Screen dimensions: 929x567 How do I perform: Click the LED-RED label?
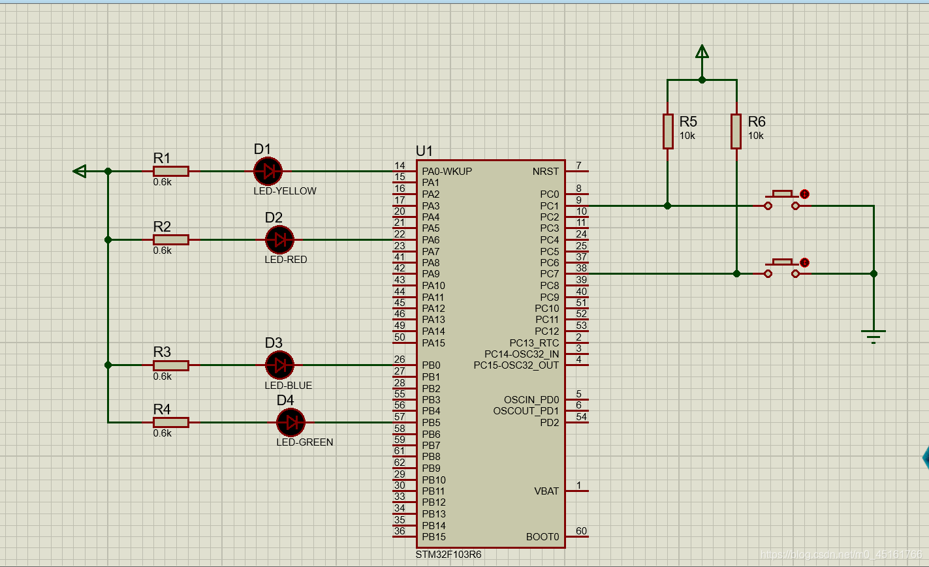pos(285,260)
